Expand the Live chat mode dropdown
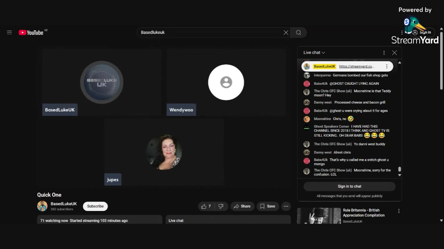Viewport: 444px width, 249px height. (x=314, y=53)
